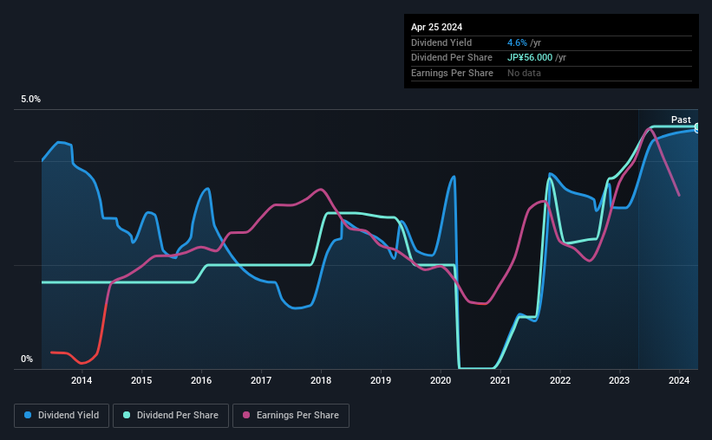
Task: Click the Apr 25 2024 tooltip date
Action: [x=436, y=27]
